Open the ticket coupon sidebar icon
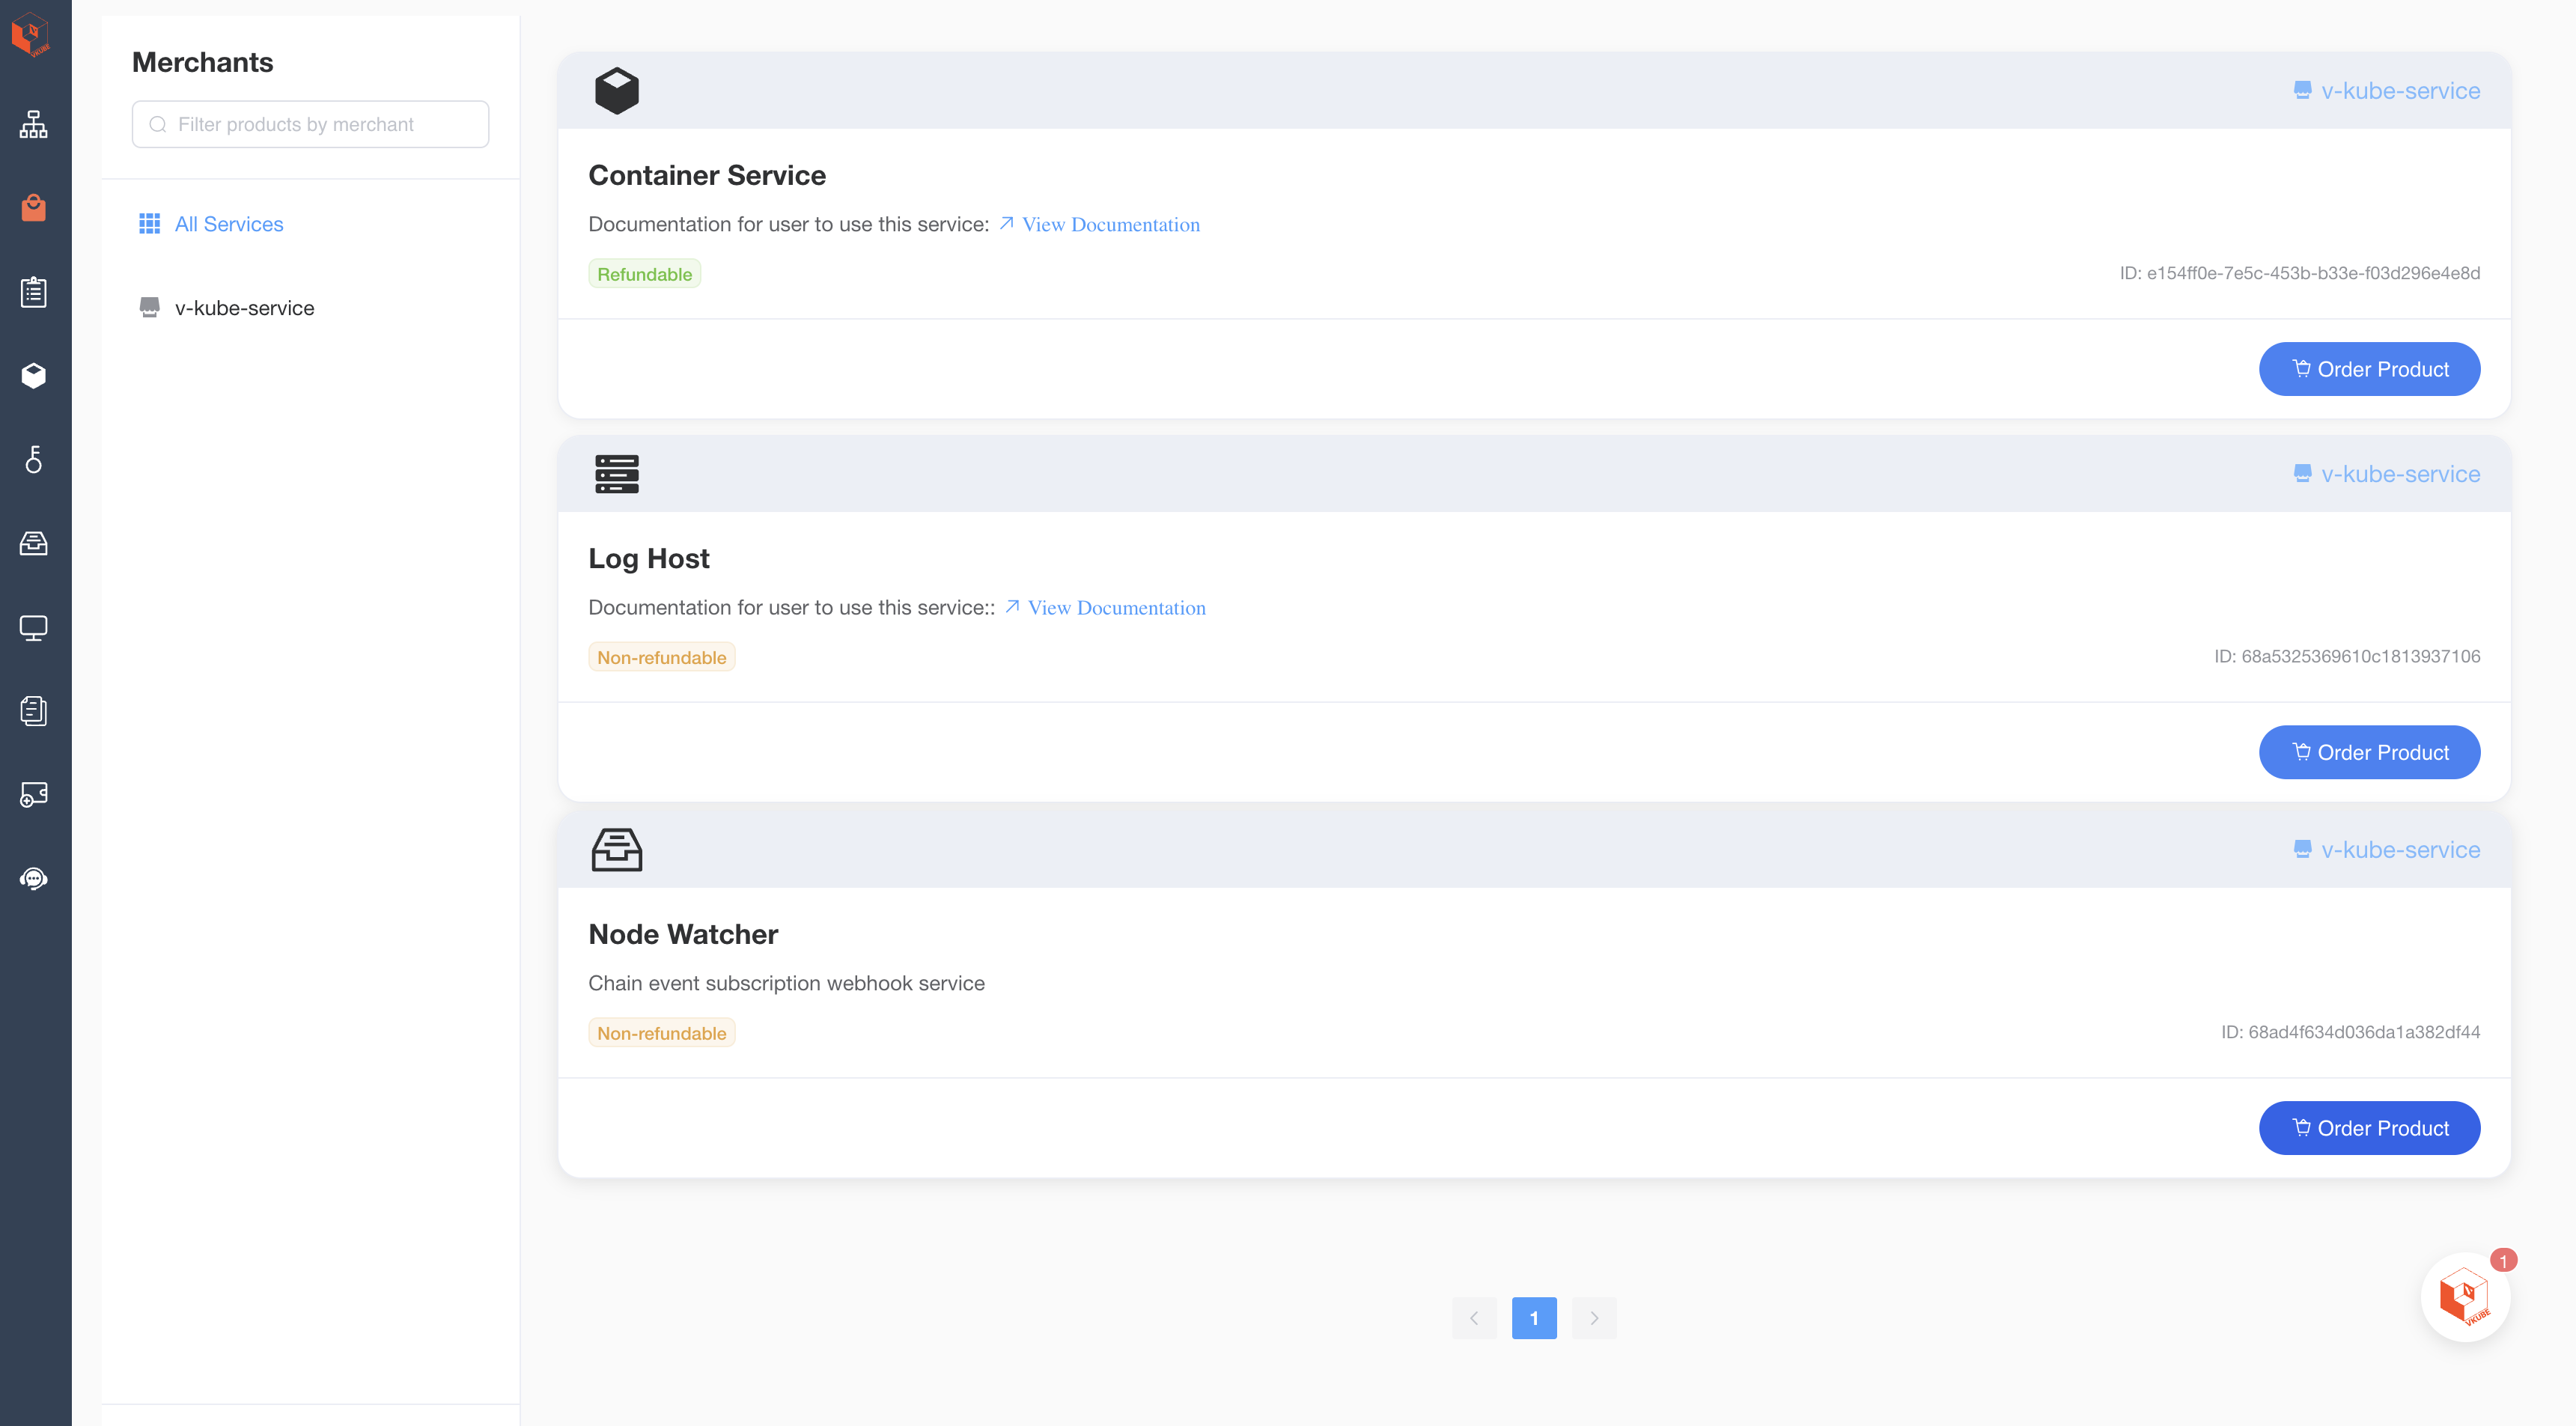This screenshot has height=1426, width=2576. pos(34,794)
